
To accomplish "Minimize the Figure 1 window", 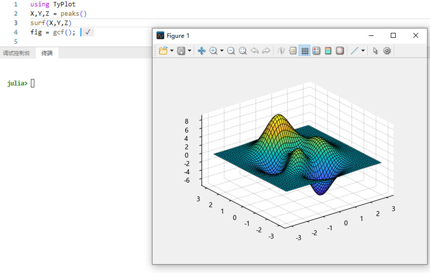I will point(371,35).
